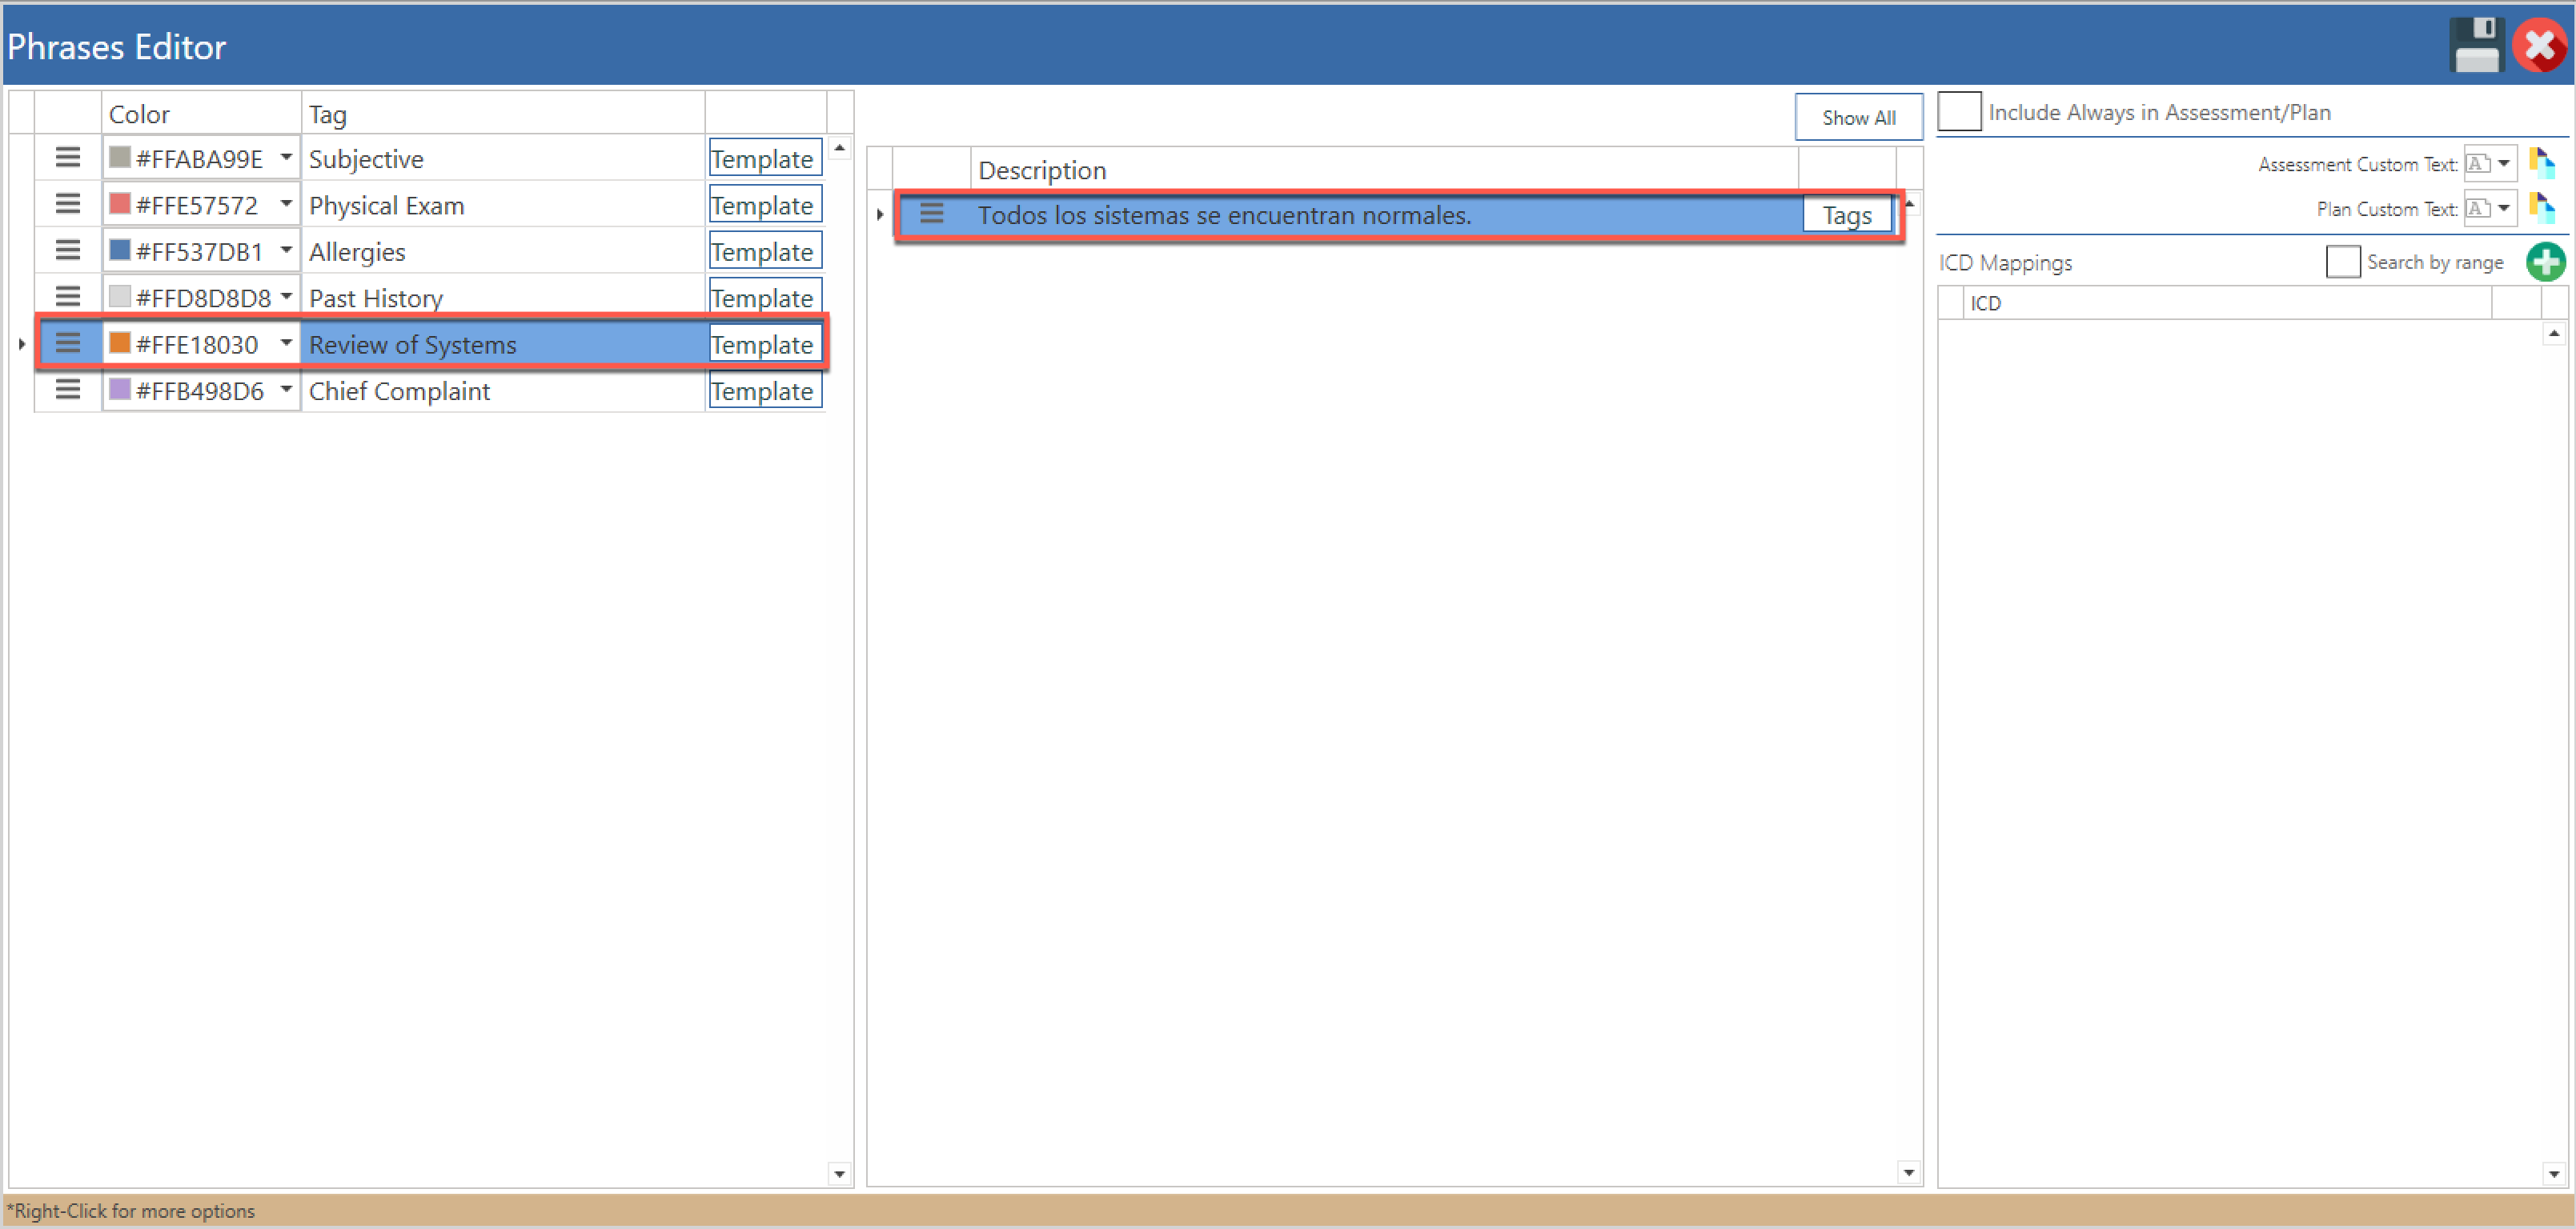Enable Include Always in Assessment/Plan checkbox
The image size is (2576, 1229).
point(1959,112)
